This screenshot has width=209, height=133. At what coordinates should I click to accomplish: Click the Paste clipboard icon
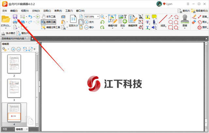63,22
